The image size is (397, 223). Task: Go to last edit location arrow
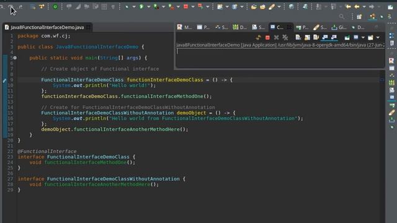348,7
